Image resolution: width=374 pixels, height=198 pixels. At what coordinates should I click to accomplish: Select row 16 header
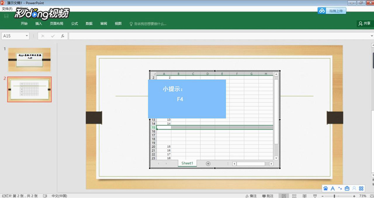point(153,131)
